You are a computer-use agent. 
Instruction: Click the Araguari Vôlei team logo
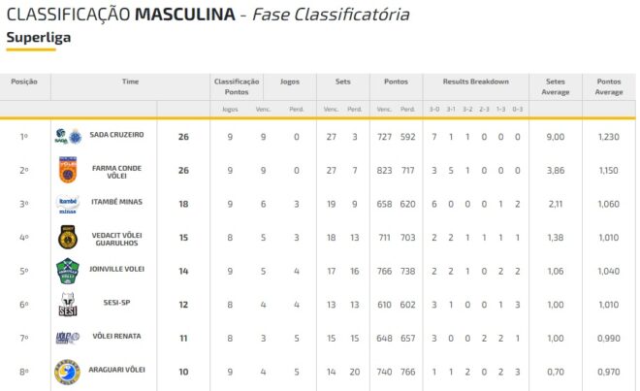coord(67,372)
